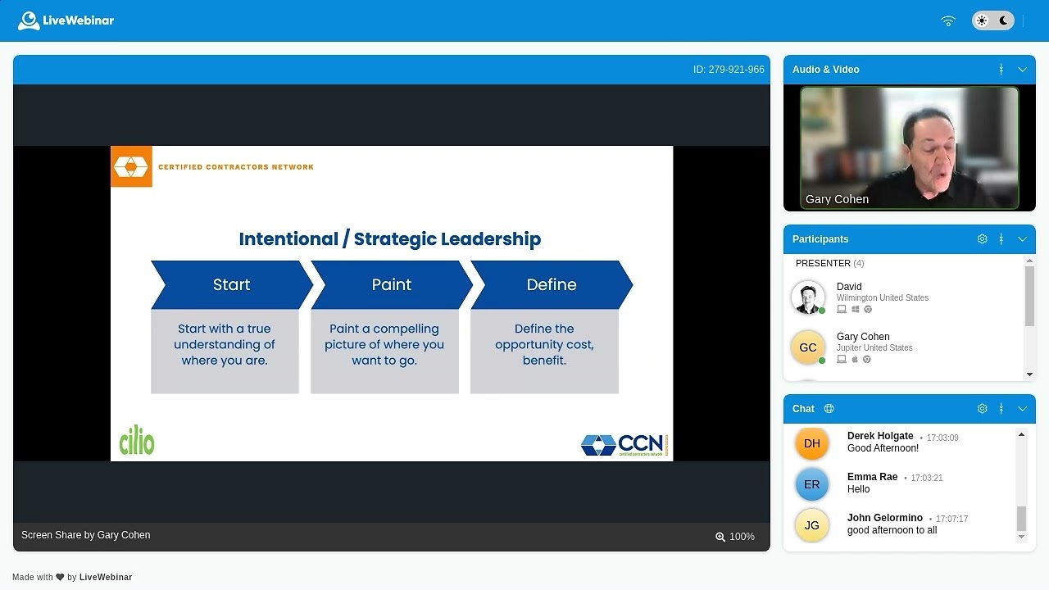Image resolution: width=1049 pixels, height=590 pixels.
Task: Open Chat panel settings gear
Action: coord(982,409)
